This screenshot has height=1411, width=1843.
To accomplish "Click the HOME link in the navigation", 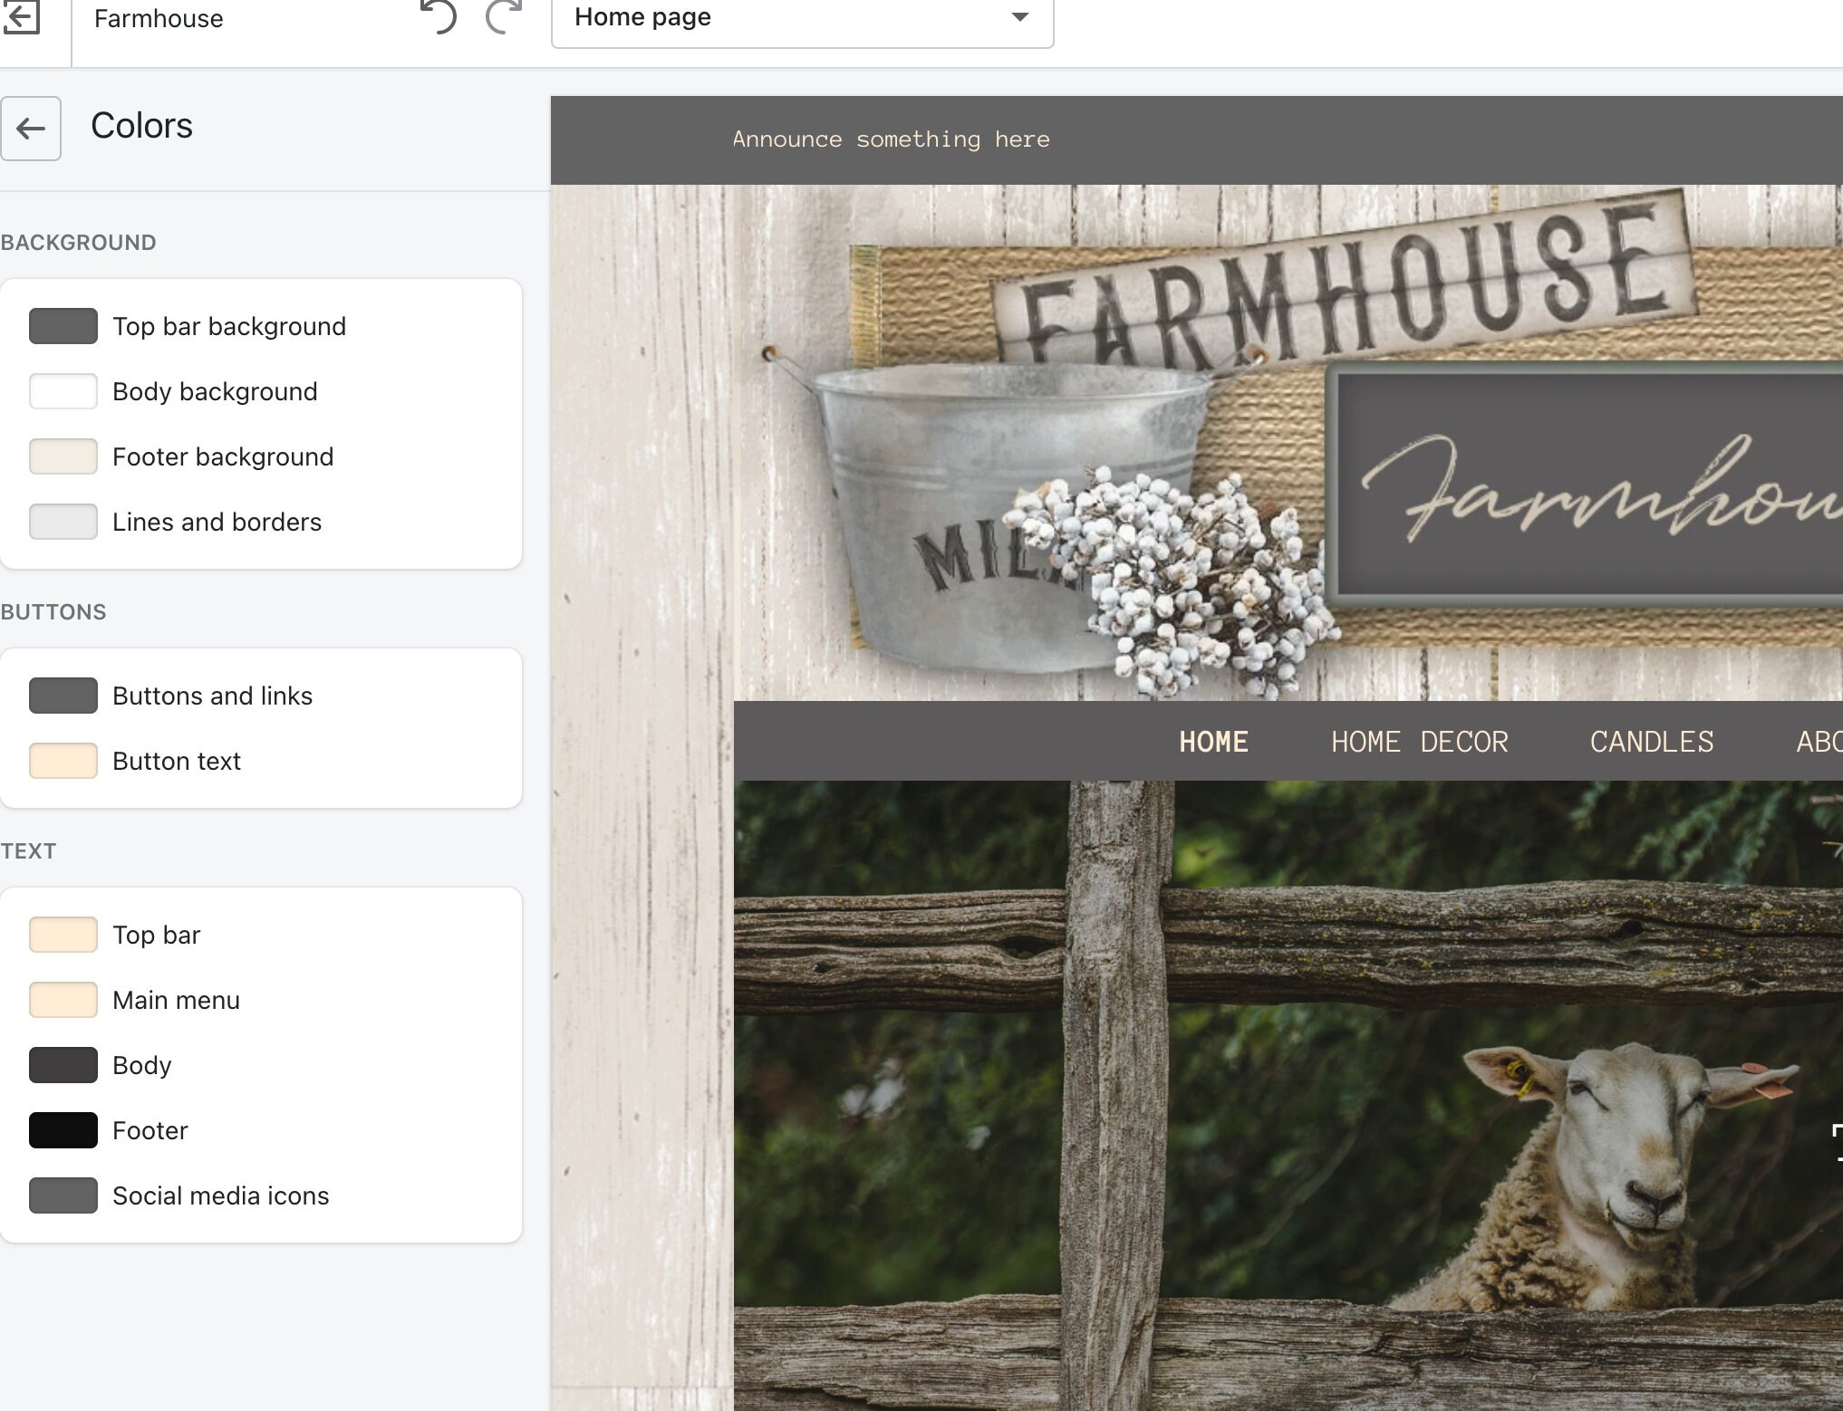I will (x=1213, y=742).
